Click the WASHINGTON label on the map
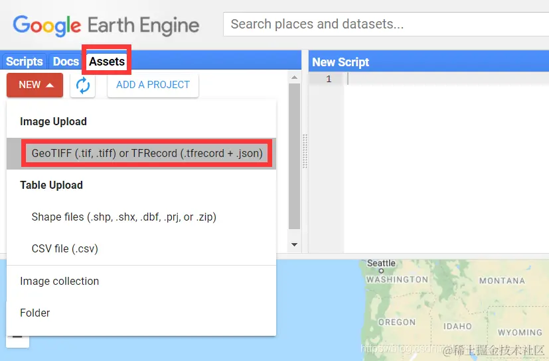Image resolution: width=549 pixels, height=361 pixels. tap(397, 280)
